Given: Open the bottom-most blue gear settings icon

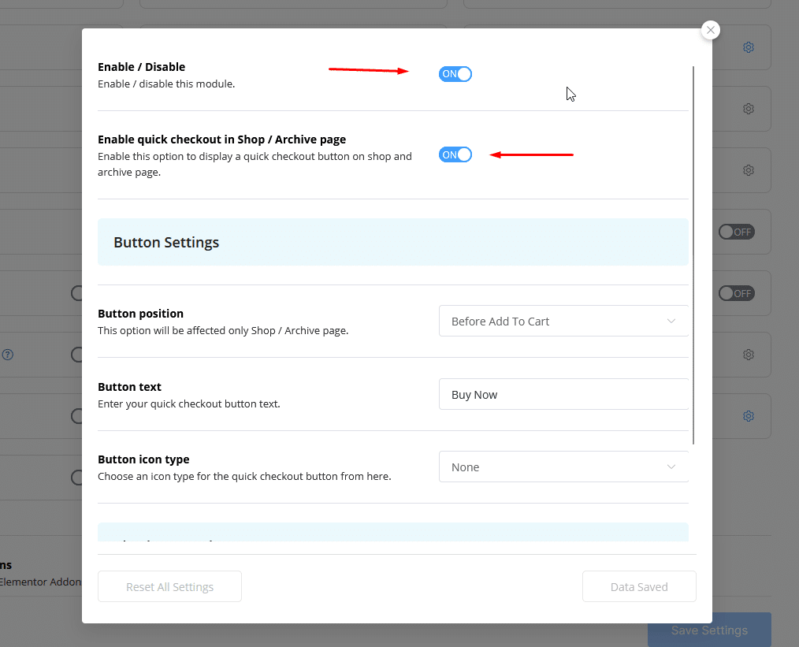Looking at the screenshot, I should coord(749,416).
